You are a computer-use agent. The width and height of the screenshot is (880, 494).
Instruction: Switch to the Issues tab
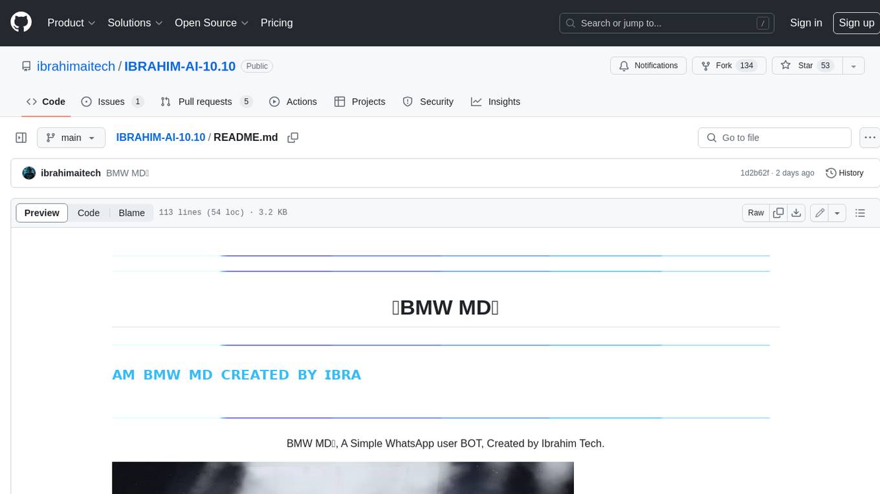tap(112, 102)
